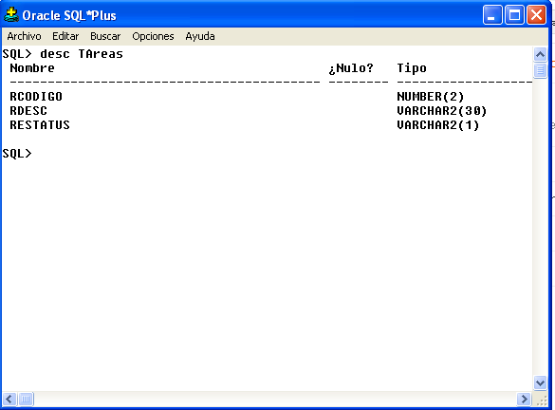Close the SQL*Plus window
Screen dimensions: 555x410
pyautogui.click(x=536, y=15)
